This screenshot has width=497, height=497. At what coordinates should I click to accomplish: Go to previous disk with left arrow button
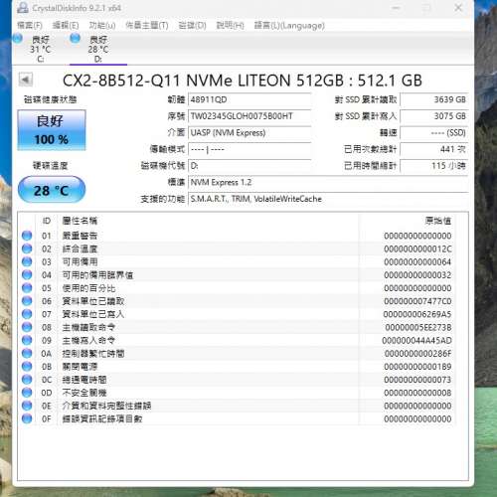(26, 80)
